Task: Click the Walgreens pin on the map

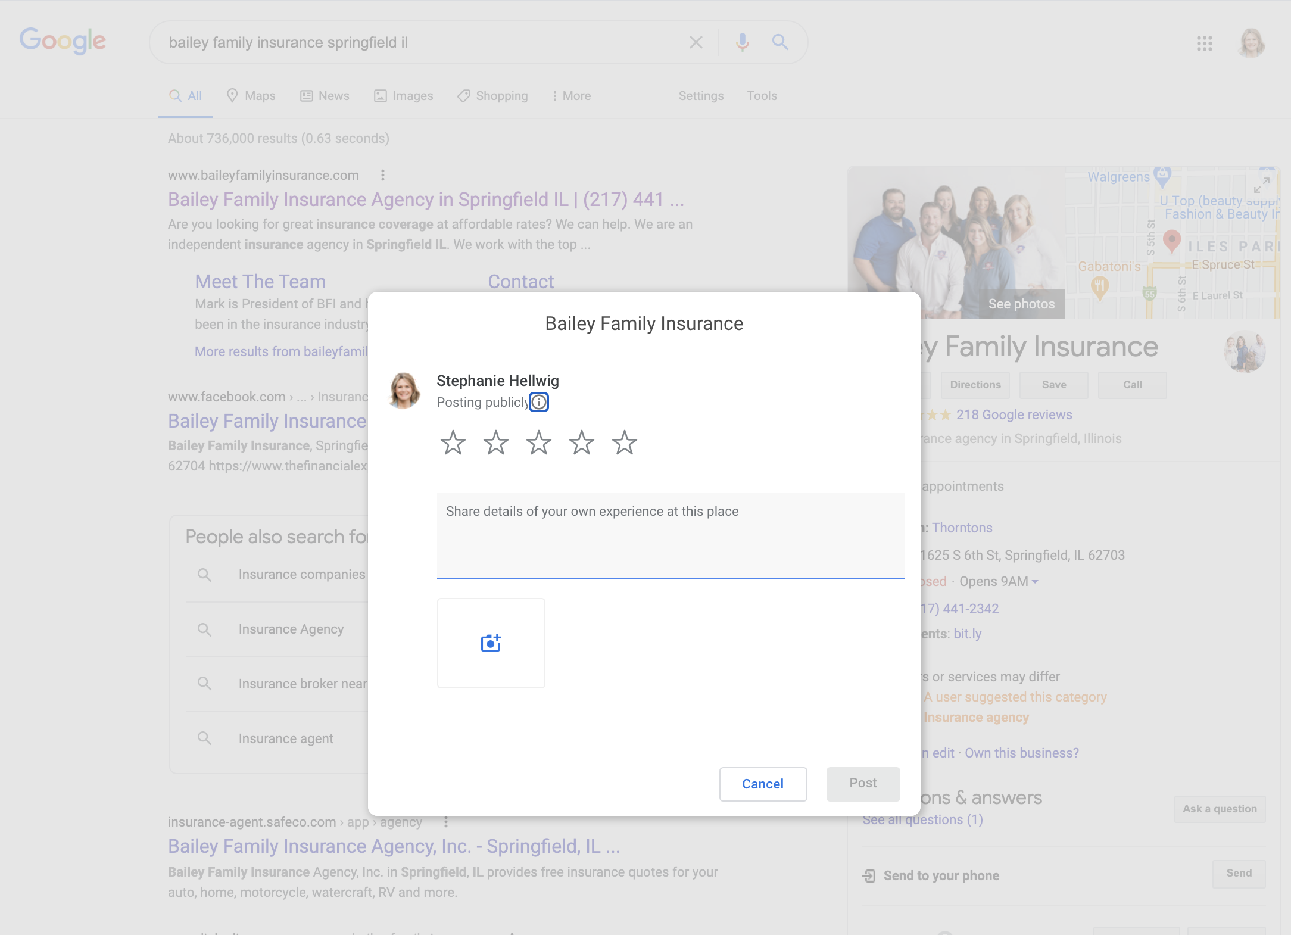Action: 1162,176
